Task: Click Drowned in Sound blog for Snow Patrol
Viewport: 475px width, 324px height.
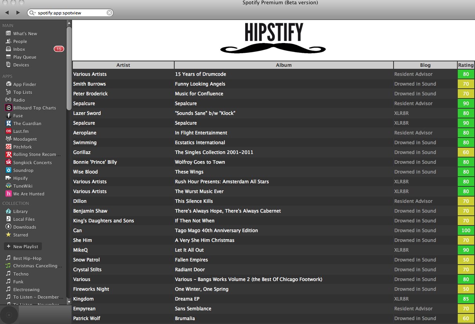Action: 415,260
